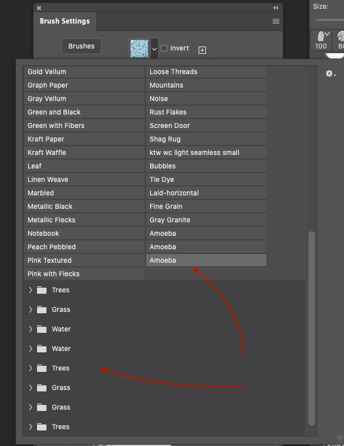Click the Brushes button
344x446 pixels.
pyautogui.click(x=81, y=46)
